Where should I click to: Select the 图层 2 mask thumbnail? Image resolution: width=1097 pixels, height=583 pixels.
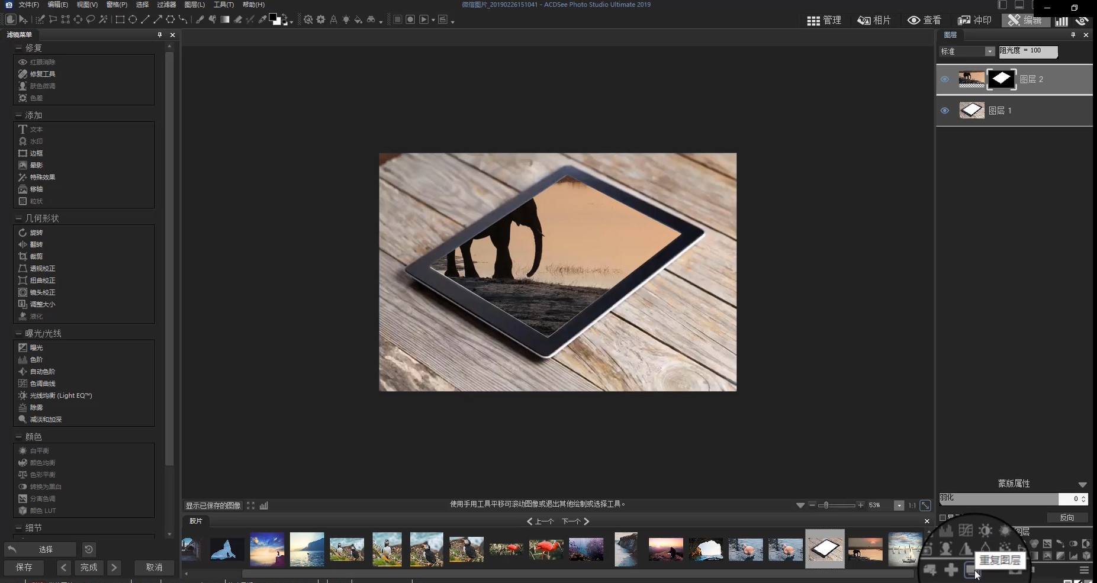coord(1001,79)
